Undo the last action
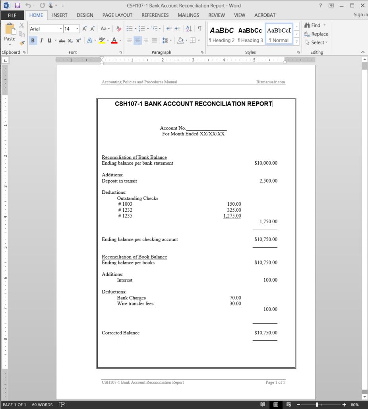The image size is (368, 409). [28, 6]
